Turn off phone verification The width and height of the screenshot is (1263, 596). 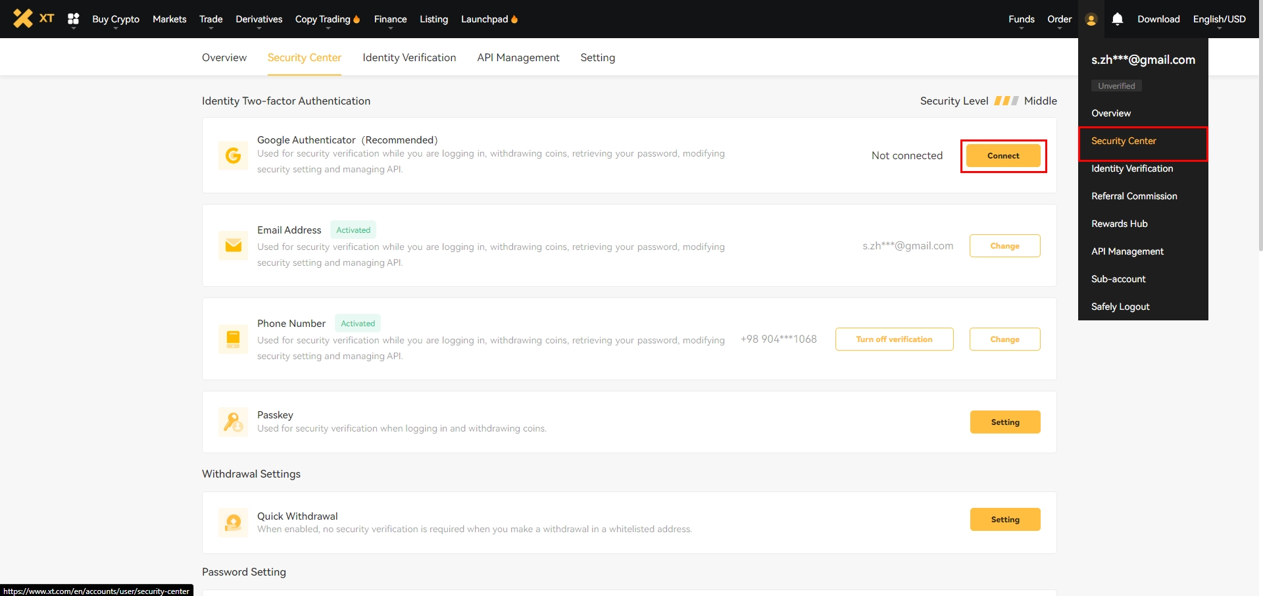pos(894,339)
